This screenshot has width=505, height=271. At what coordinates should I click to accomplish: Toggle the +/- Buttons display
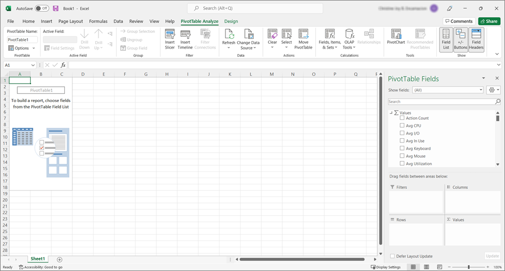(x=461, y=39)
